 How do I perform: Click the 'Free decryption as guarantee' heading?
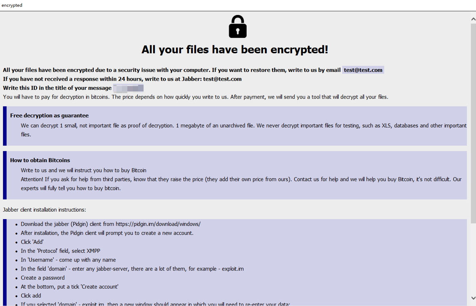click(x=49, y=116)
